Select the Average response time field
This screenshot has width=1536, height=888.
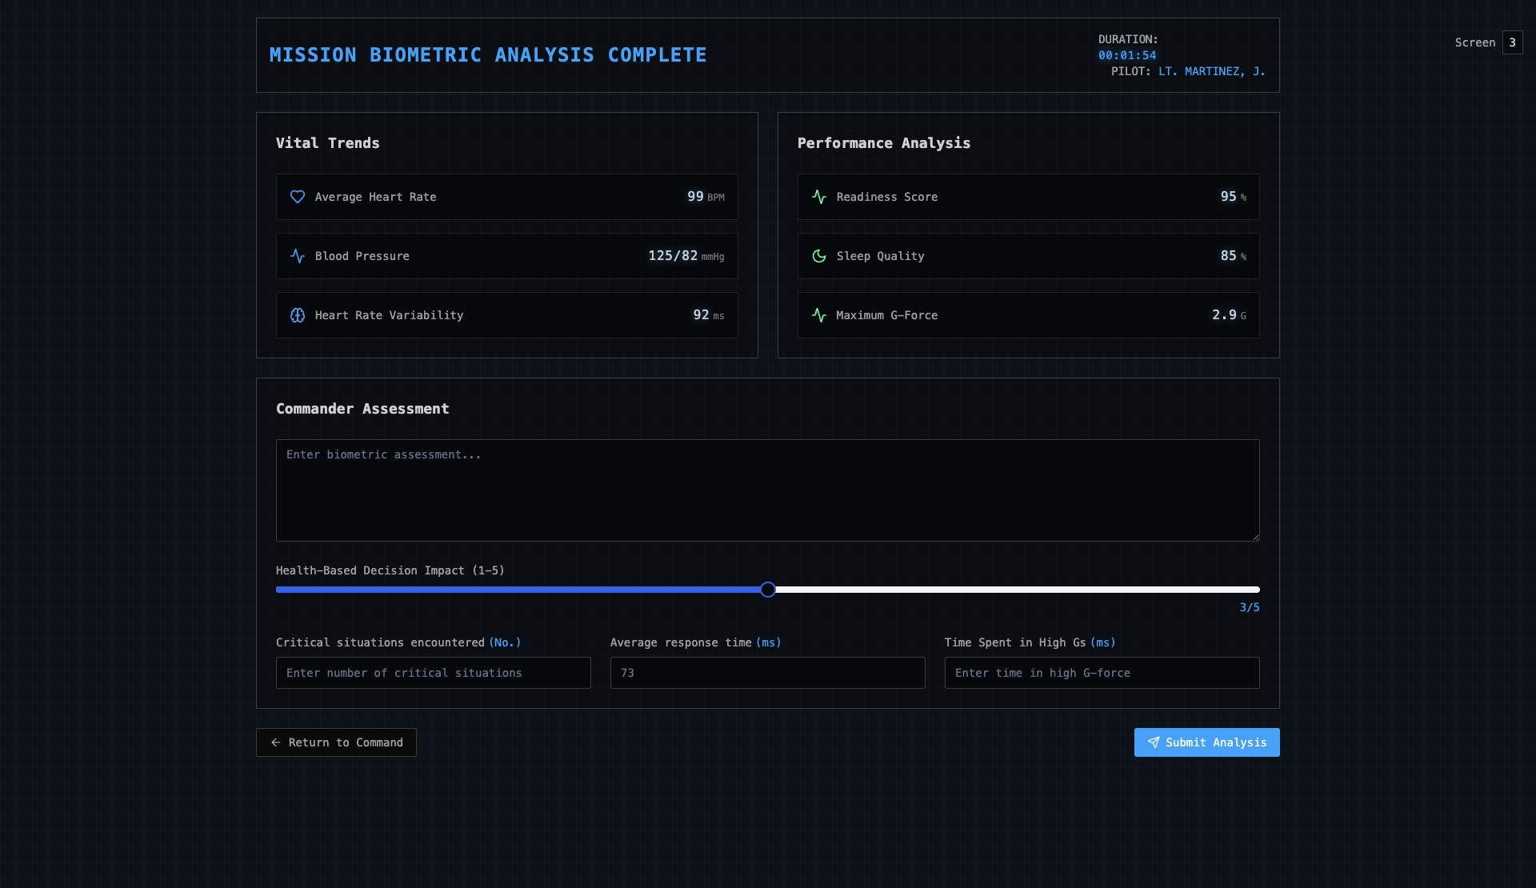tap(767, 673)
